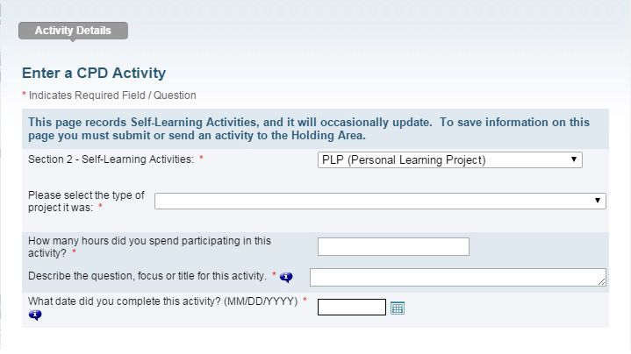This screenshot has width=631, height=354.
Task: Open the Activity Details tab
Action: [x=73, y=31]
